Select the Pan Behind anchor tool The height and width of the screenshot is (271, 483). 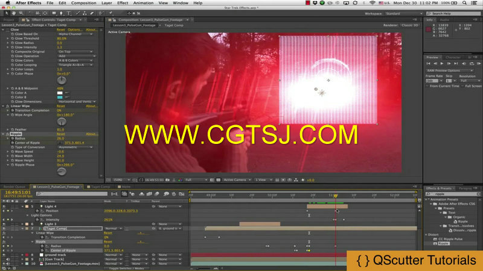(x=45, y=13)
